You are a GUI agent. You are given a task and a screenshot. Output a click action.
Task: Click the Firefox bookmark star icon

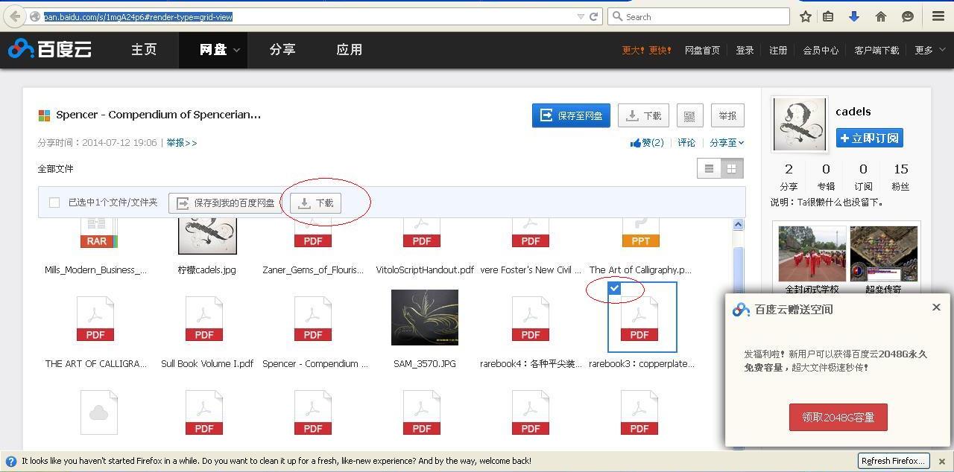[806, 16]
